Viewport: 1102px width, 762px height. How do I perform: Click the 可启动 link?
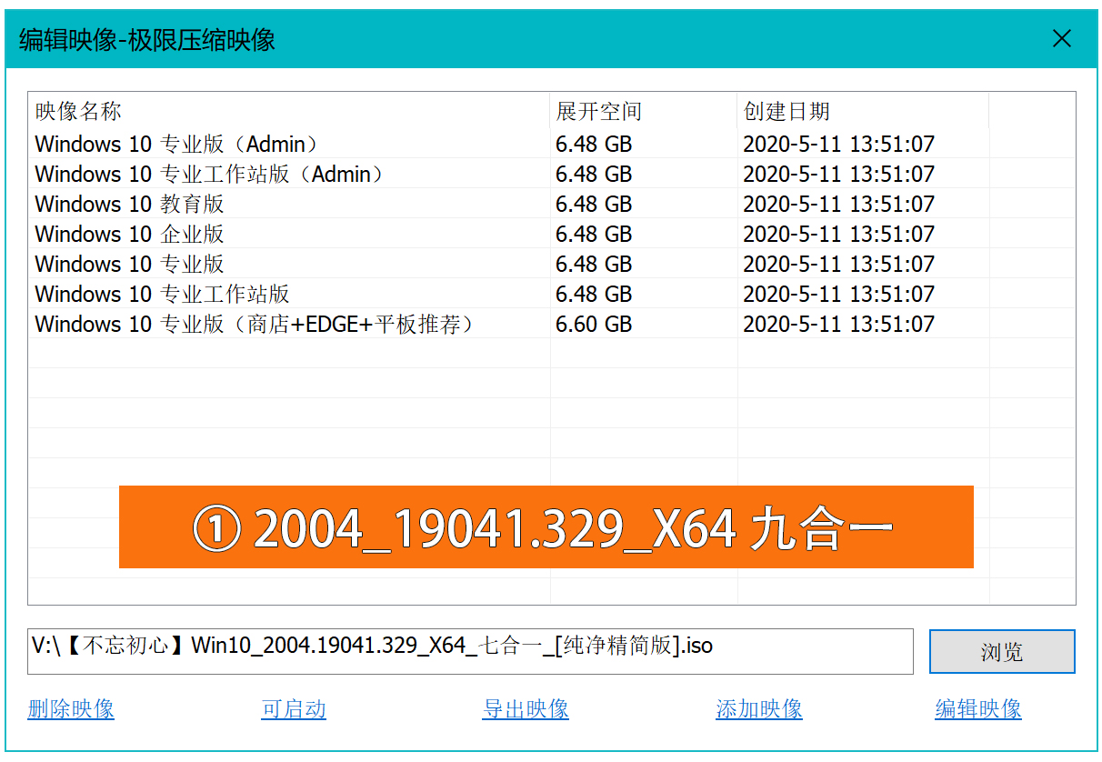pos(294,709)
